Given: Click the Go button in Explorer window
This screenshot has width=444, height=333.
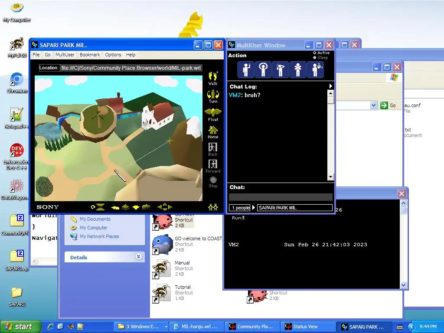Looking at the screenshot, I should 388,105.
